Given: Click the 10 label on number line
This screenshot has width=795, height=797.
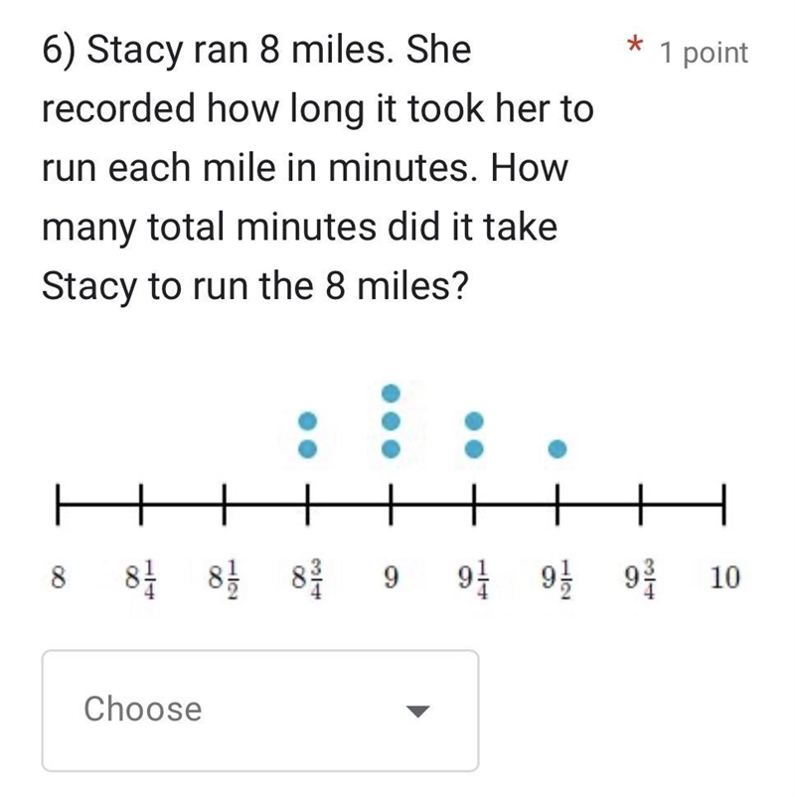Looking at the screenshot, I should point(724,578).
